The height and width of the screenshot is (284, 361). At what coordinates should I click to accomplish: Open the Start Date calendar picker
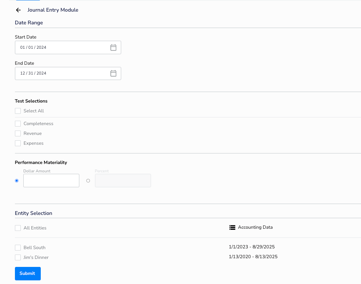click(x=113, y=47)
